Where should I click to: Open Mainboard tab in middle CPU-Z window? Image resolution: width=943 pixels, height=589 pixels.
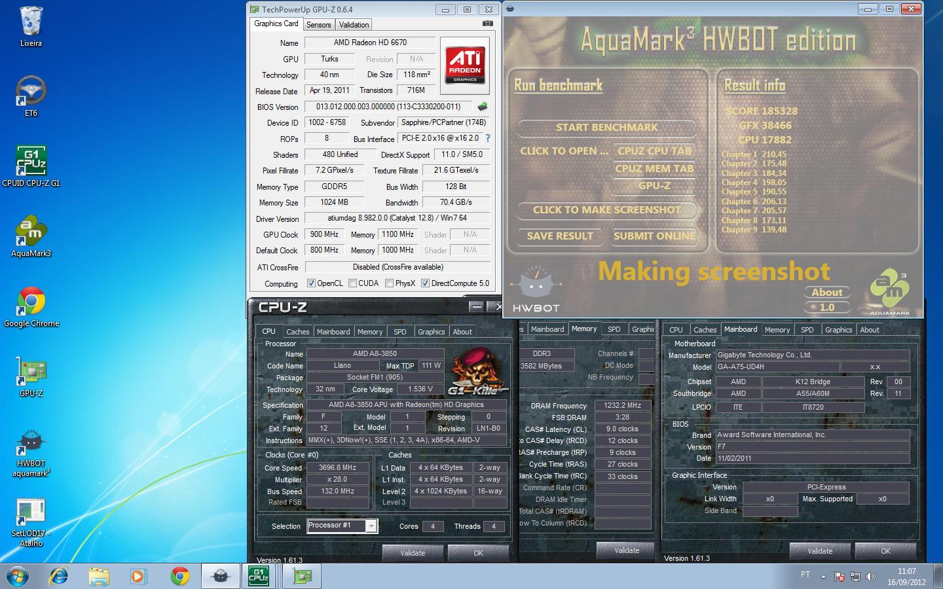547,329
